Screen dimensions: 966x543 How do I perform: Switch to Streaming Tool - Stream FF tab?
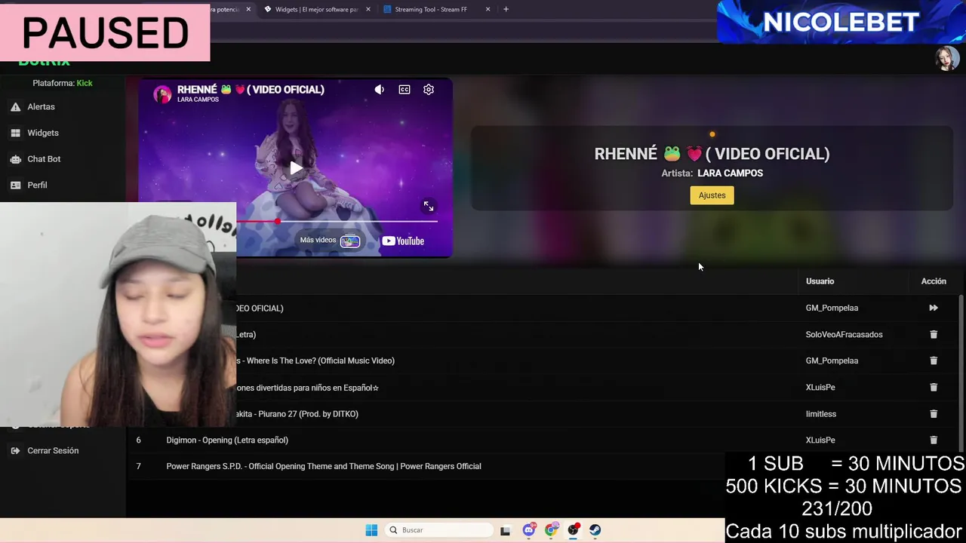[432, 9]
